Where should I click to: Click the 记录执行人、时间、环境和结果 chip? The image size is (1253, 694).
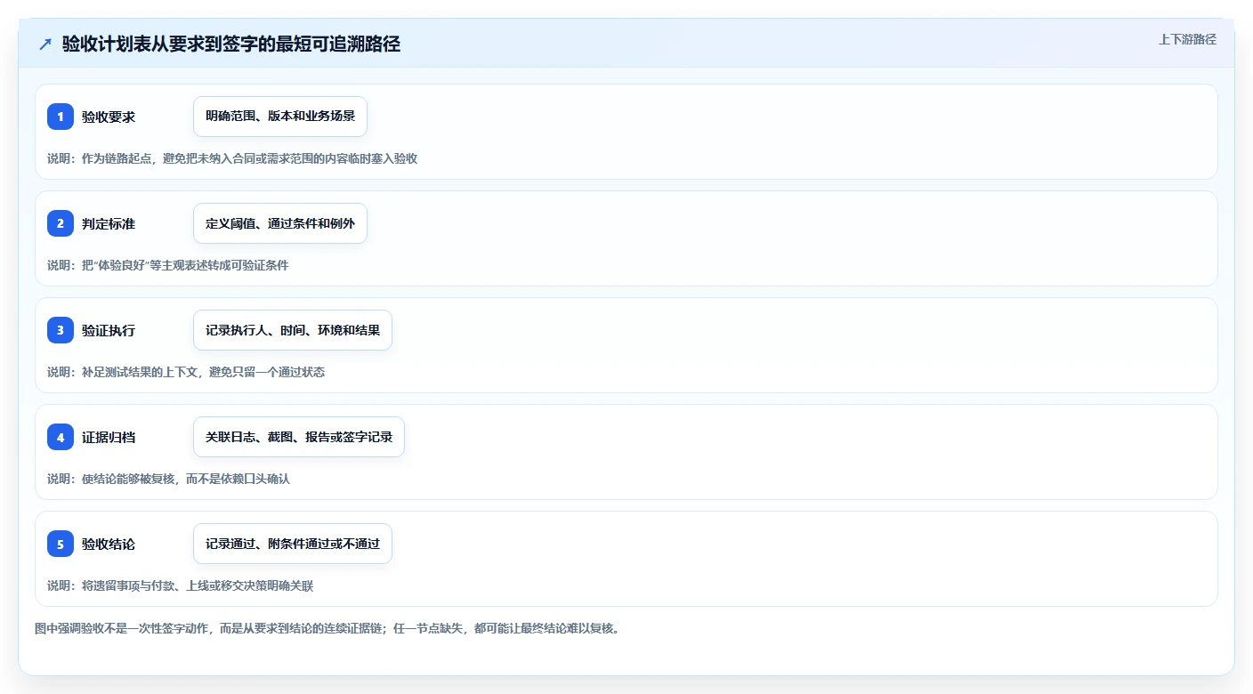[x=293, y=330]
